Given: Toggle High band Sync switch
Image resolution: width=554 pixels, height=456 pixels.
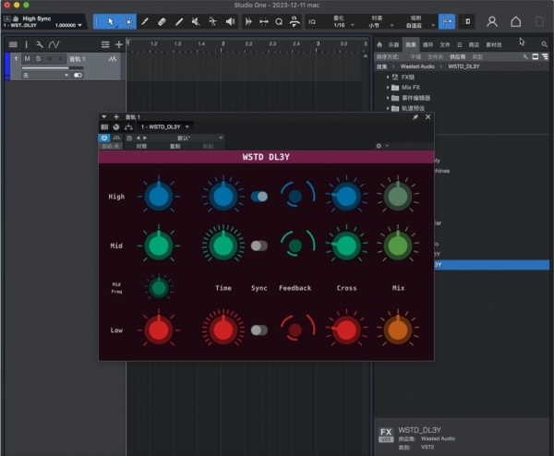Looking at the screenshot, I should (259, 197).
